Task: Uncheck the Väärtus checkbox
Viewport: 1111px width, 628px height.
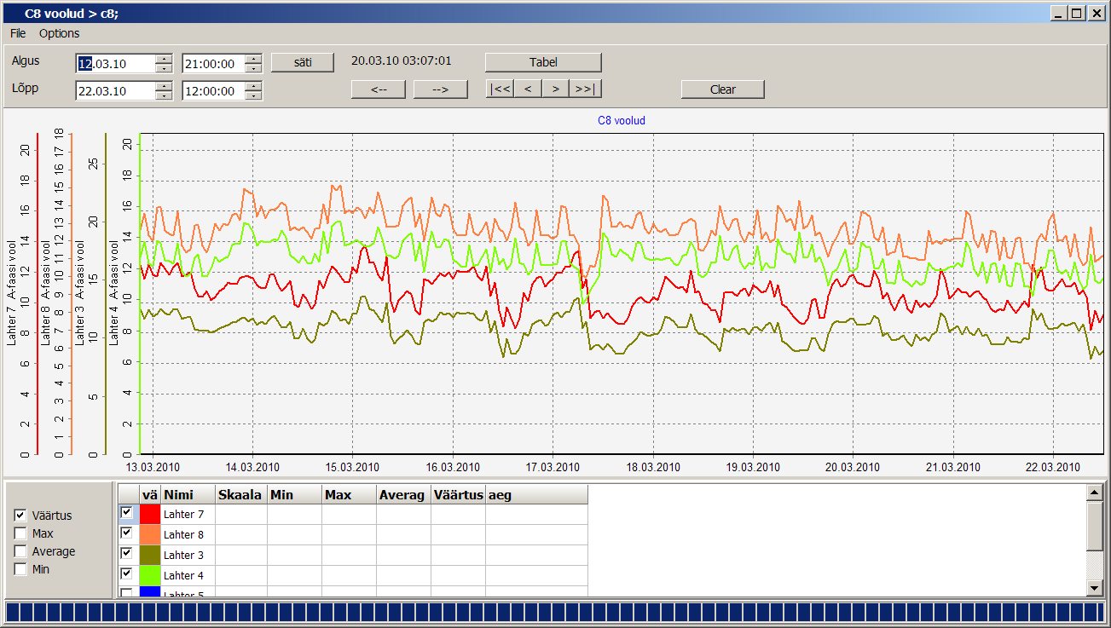Action: click(20, 516)
